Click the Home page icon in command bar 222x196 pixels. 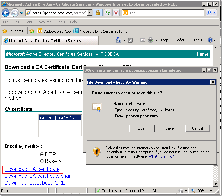[x=119, y=40]
